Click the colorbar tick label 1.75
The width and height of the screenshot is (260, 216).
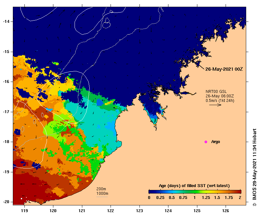229,198
